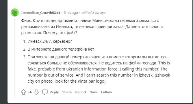Save the comment
Viewport: 193px width, 104px height.
94,92
